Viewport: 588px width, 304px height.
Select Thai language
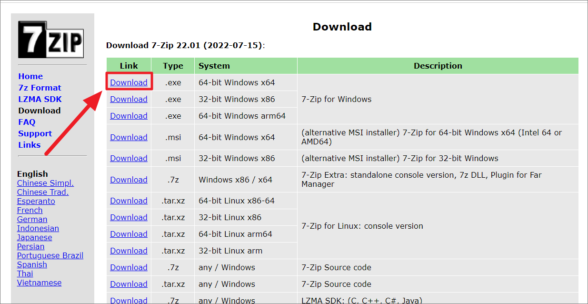point(25,274)
